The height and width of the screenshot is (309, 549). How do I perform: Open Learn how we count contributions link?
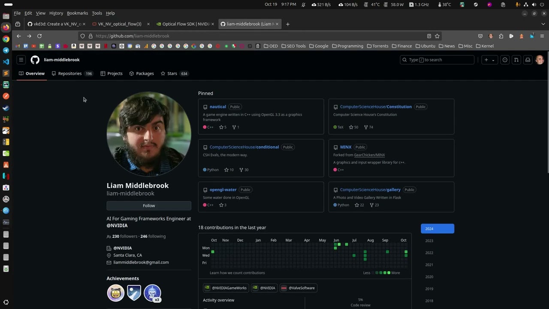tap(237, 273)
